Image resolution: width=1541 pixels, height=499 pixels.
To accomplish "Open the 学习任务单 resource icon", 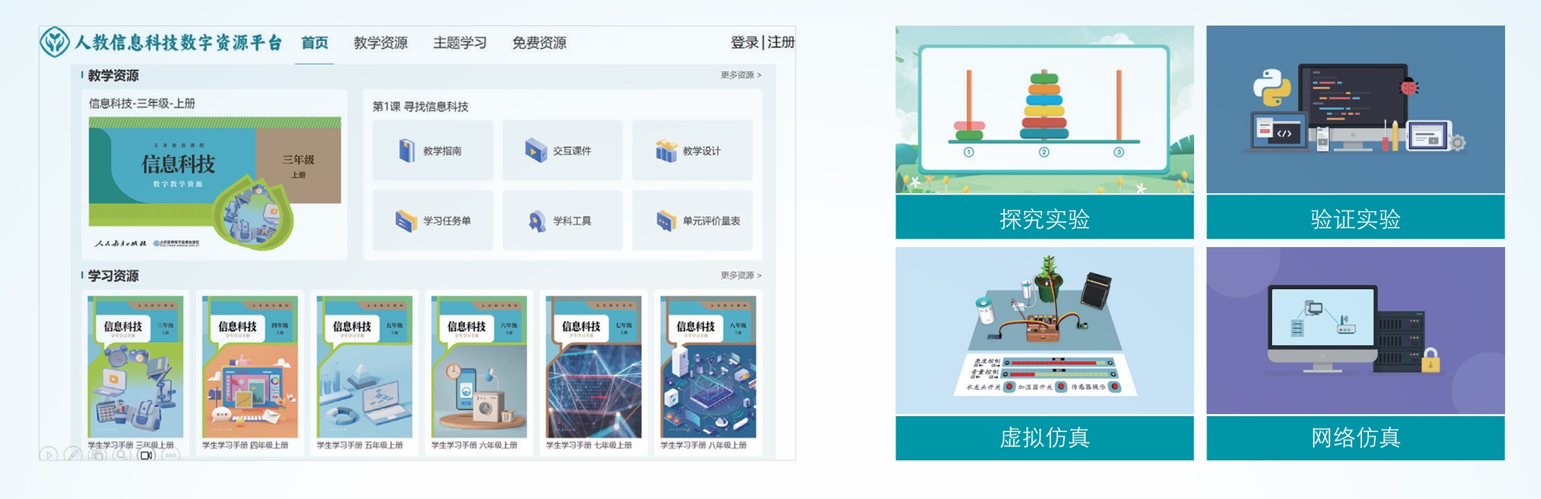I will pyautogui.click(x=406, y=221).
